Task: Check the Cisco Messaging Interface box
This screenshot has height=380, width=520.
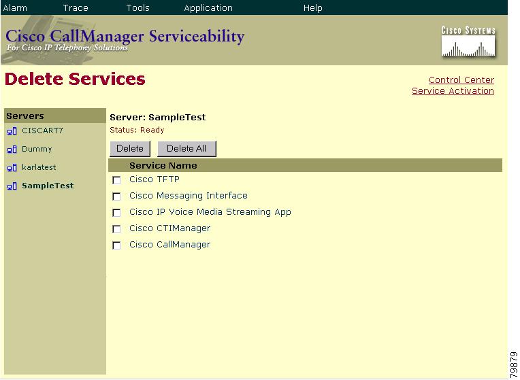Action: pos(116,196)
